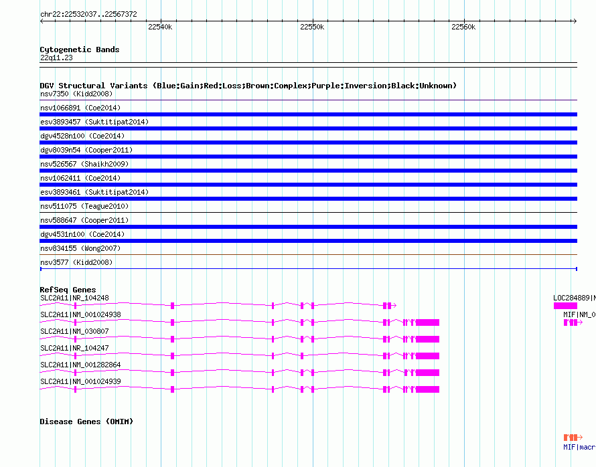Click the arrowhead ending transcript NR_104248
This screenshot has width=596, height=467.
394,305
